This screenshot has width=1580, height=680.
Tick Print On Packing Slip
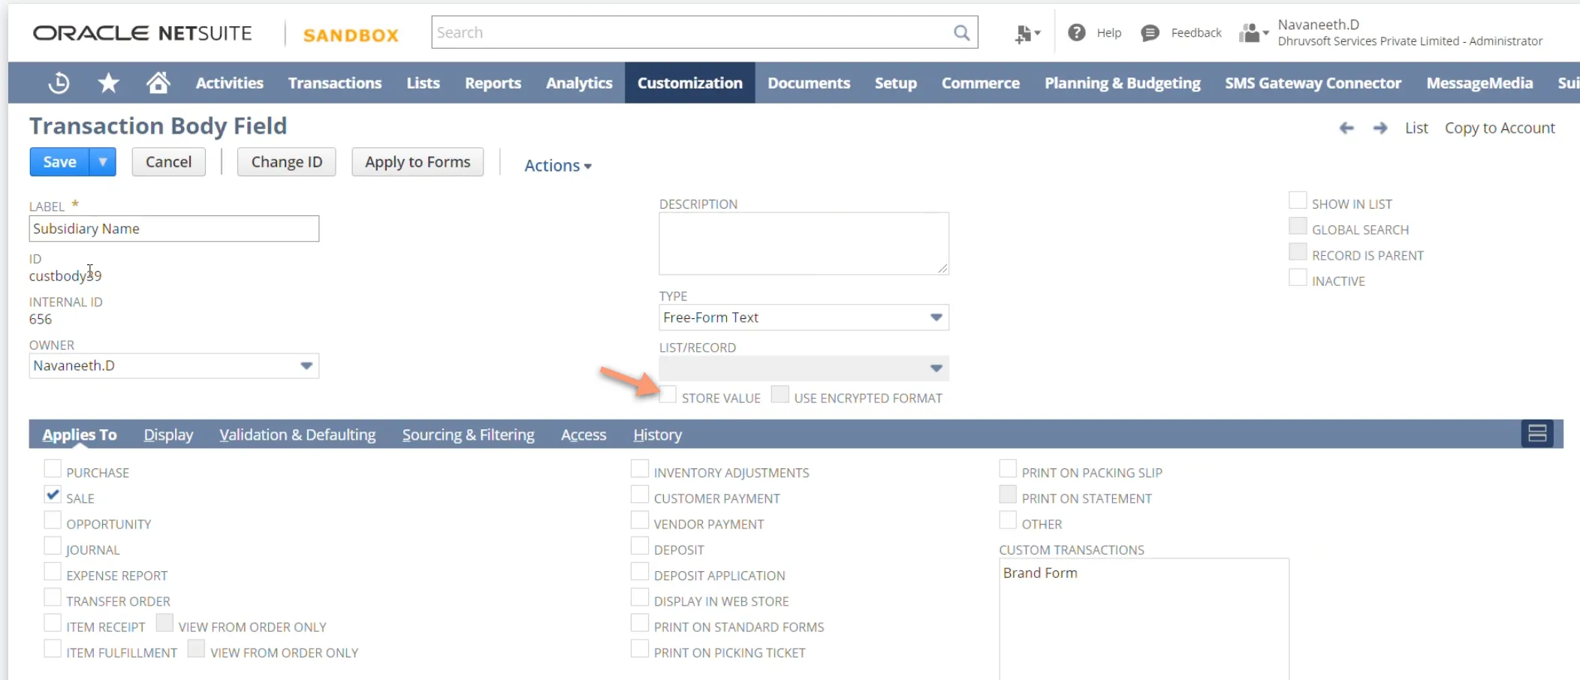click(1008, 469)
